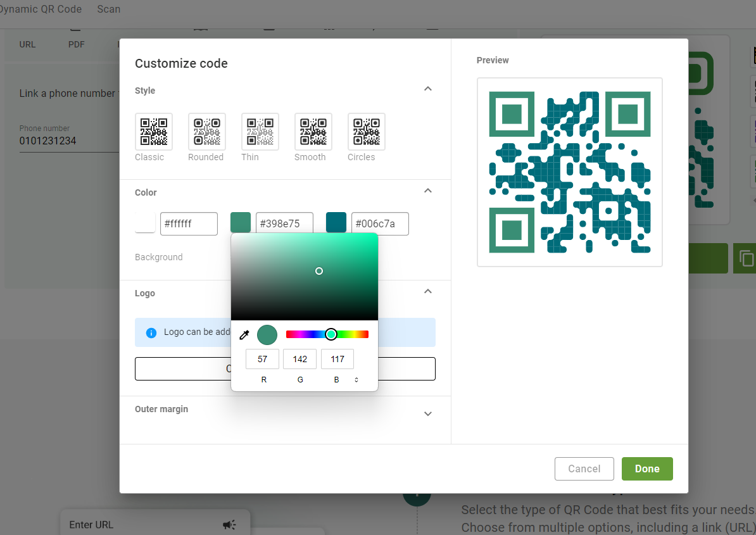Click the Cancel button

[x=584, y=469]
